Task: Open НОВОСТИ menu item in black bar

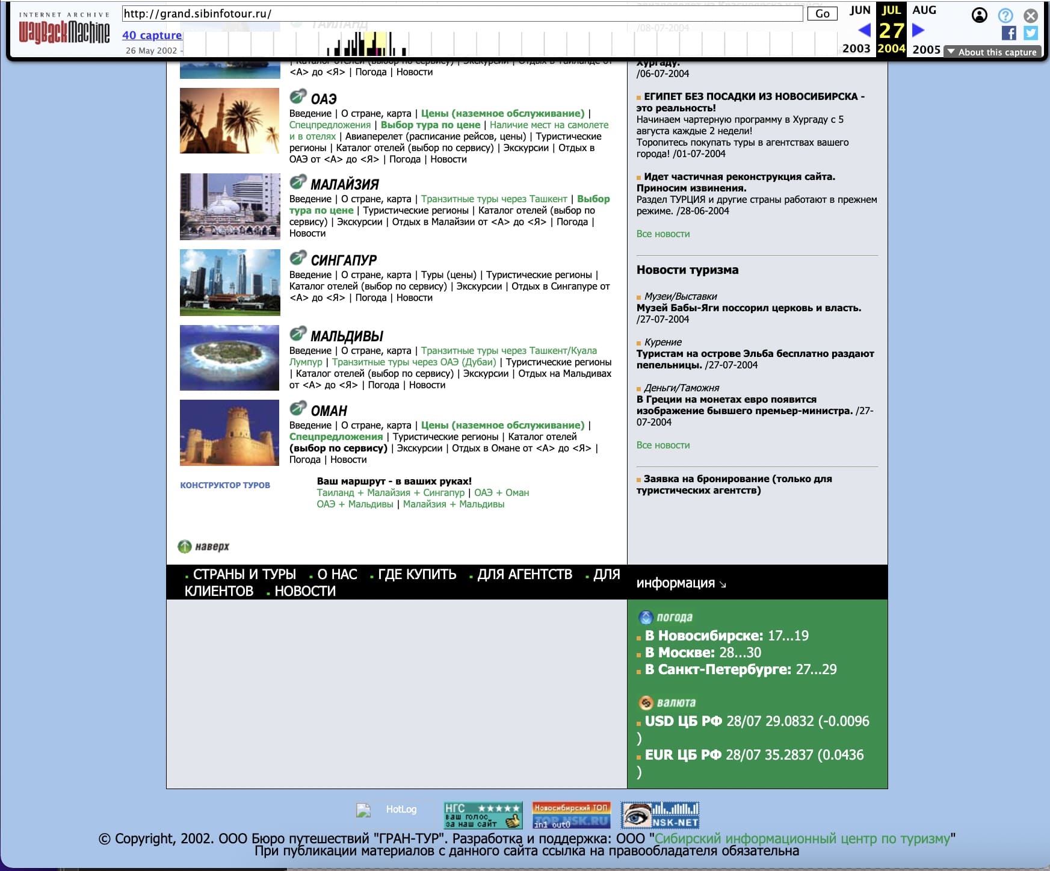Action: point(305,591)
